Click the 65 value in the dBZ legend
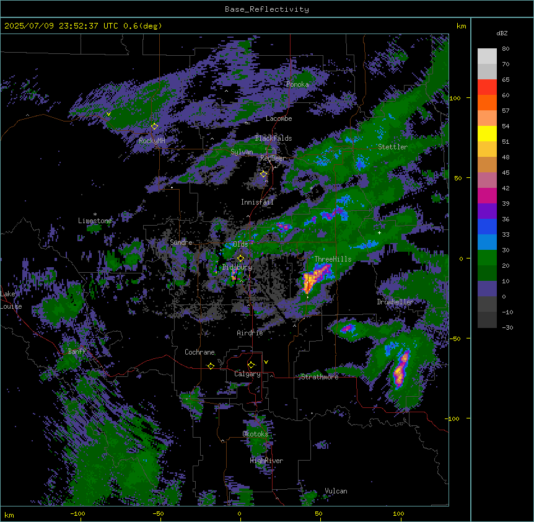 [506, 80]
